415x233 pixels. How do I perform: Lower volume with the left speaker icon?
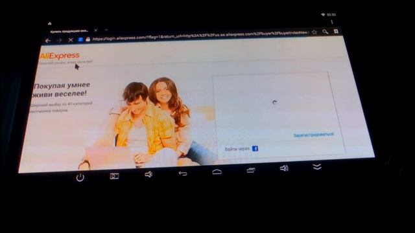point(148,174)
